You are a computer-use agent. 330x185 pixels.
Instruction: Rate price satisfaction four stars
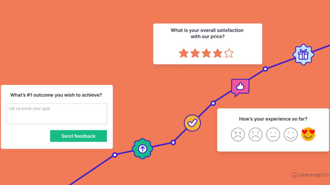click(218, 53)
